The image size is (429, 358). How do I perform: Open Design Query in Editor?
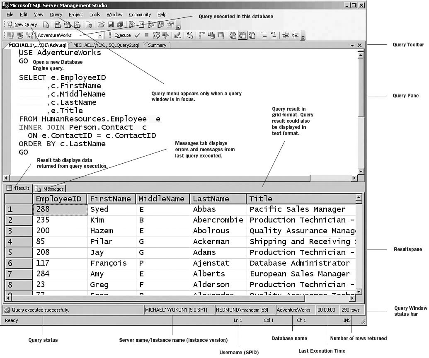(178, 35)
